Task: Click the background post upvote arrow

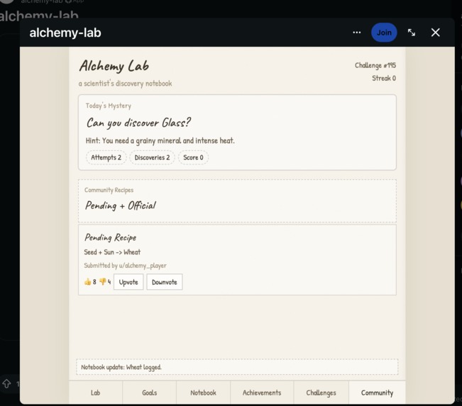Action: [6, 383]
